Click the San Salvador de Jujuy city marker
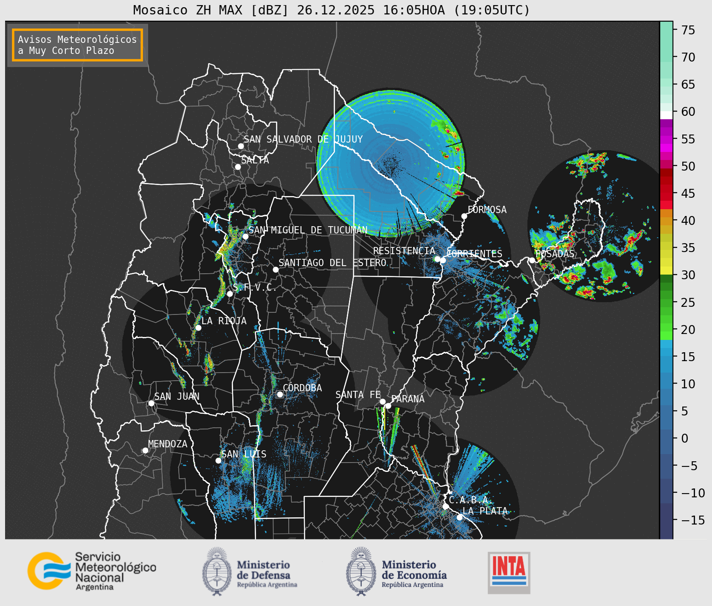Screen dimensions: 712x606 point(241,146)
